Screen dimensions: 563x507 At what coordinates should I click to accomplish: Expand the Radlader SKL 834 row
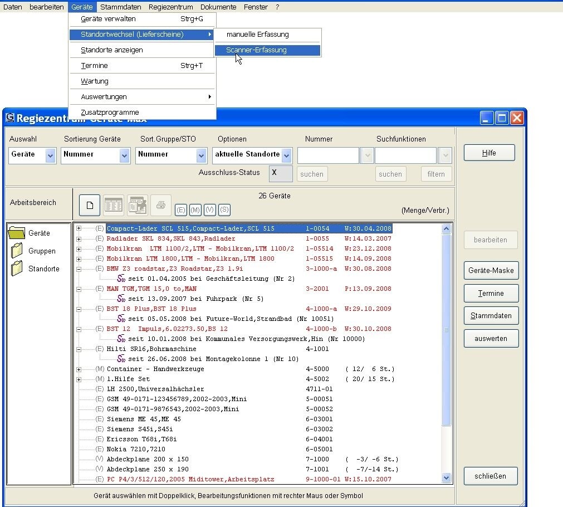tap(79, 239)
